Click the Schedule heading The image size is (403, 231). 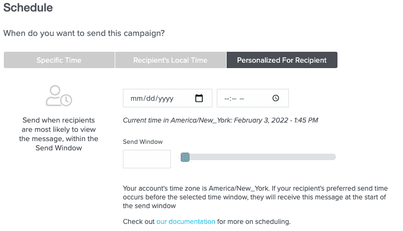[x=28, y=9]
